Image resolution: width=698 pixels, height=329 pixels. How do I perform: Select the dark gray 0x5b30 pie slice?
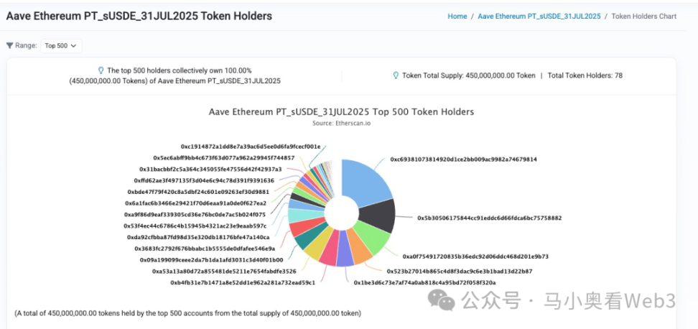tap(379, 216)
